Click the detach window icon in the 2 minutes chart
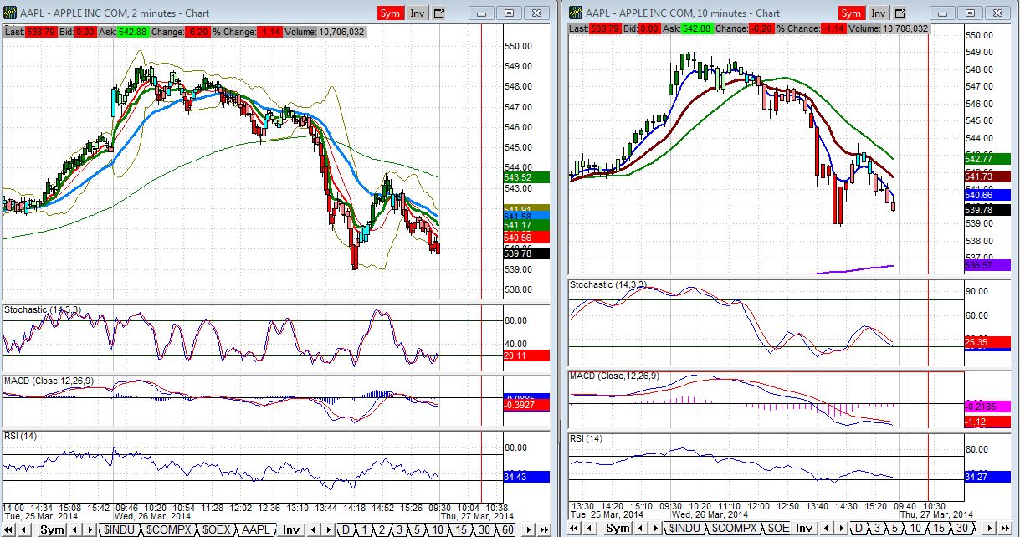Viewport: 1020px width, 537px height. click(x=440, y=13)
